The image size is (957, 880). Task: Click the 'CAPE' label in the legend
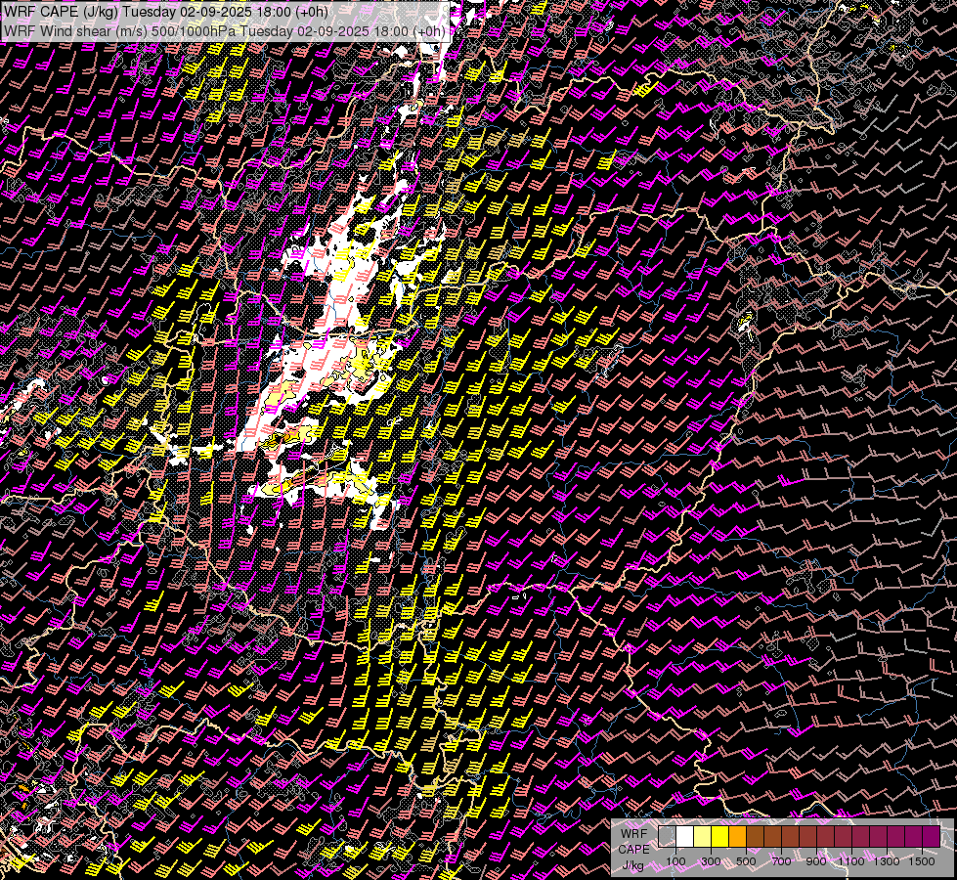pos(634,850)
